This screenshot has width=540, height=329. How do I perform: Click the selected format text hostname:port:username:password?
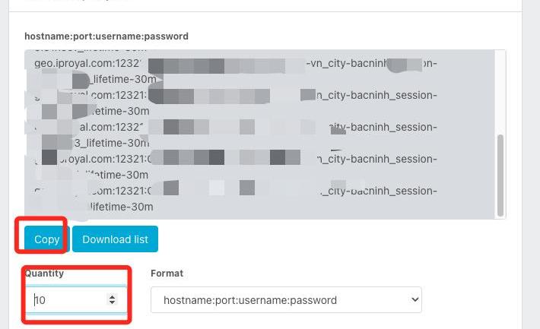pyautogui.click(x=250, y=299)
